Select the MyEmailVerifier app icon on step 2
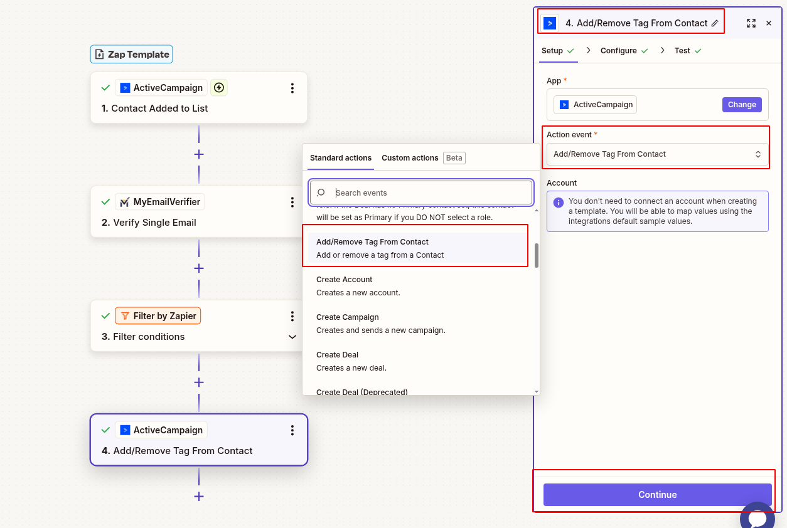Image resolution: width=787 pixels, height=528 pixels. (124, 201)
